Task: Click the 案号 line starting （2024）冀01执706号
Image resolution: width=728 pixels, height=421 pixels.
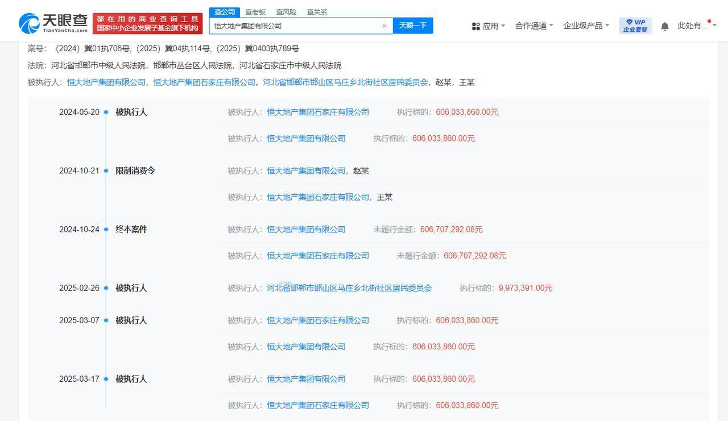Action: (x=163, y=48)
